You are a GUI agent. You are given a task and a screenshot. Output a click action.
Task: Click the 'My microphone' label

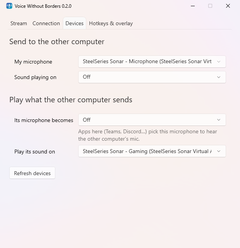(x=33, y=62)
